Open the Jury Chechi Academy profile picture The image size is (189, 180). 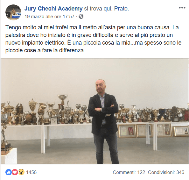coord(13,12)
